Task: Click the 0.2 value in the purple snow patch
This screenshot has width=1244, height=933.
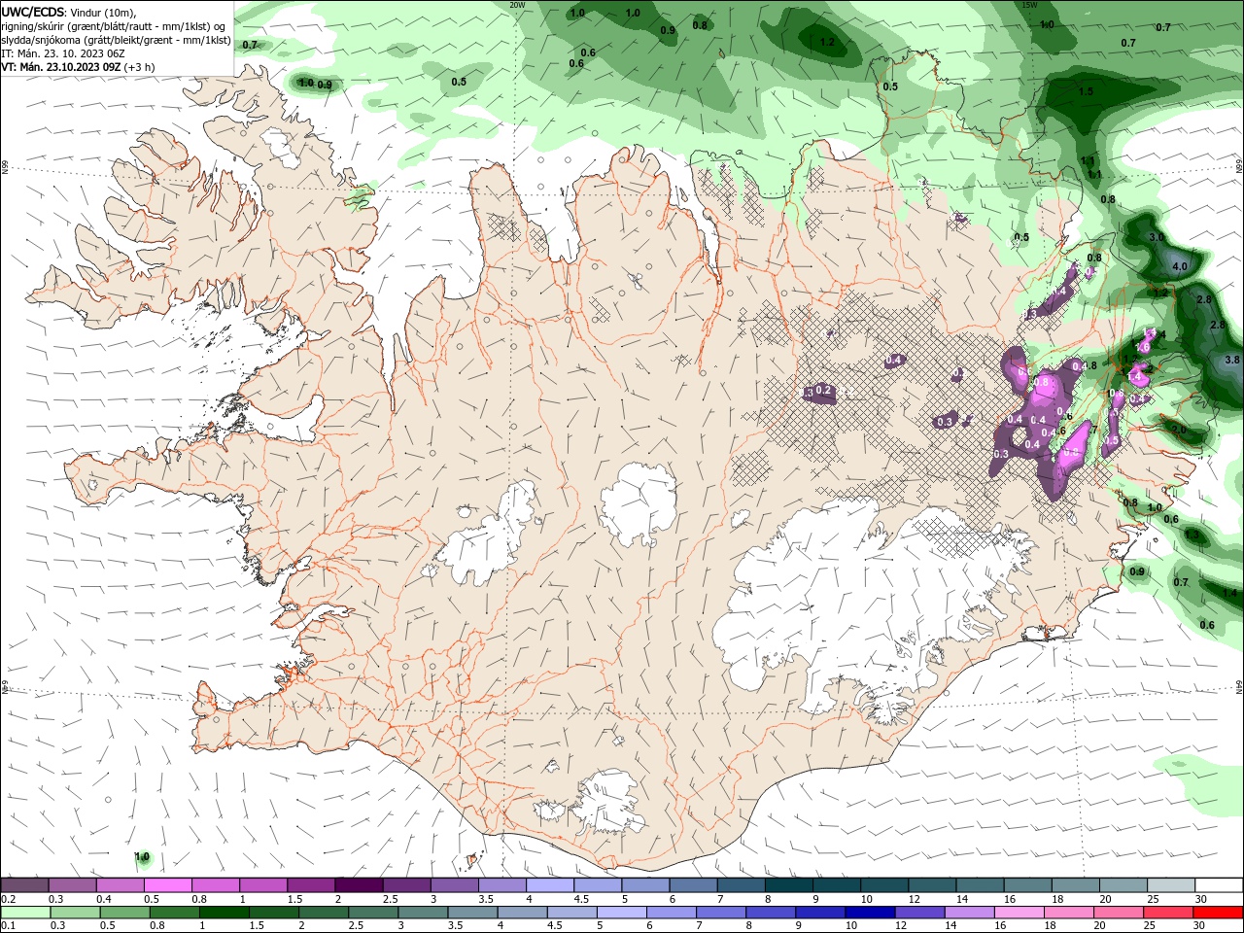Action: 823,390
